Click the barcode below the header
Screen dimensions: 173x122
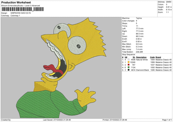click(22, 9)
